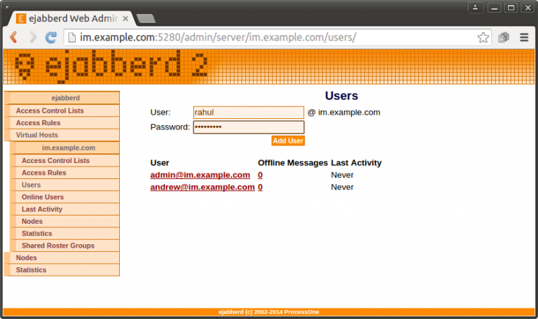
Task: Click the ejabberd favicon on the tab
Action: click(x=22, y=17)
